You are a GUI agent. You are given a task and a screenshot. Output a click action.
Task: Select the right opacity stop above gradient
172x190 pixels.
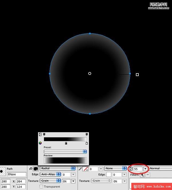87,134
